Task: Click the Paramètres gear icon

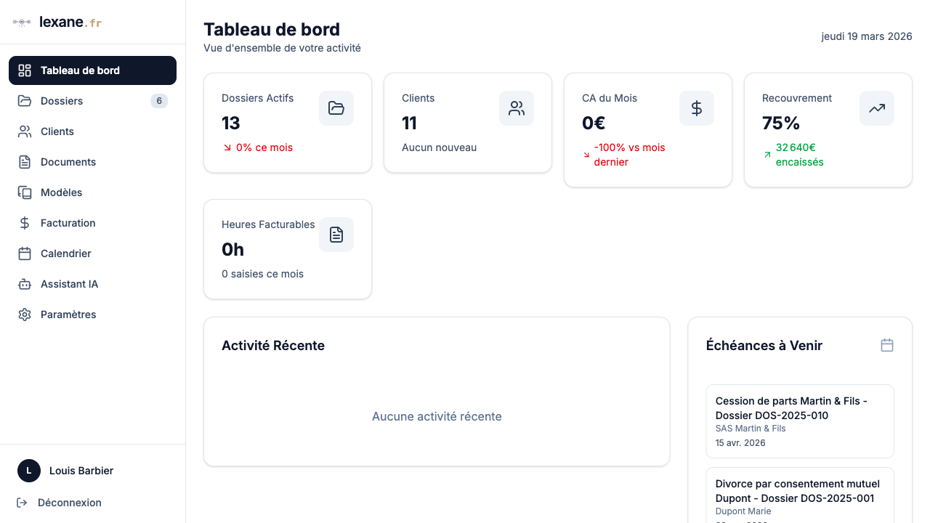Action: [x=24, y=314]
